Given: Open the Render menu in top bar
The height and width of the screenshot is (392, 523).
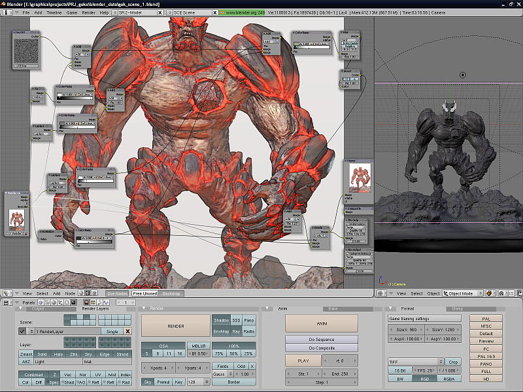Looking at the screenshot, I should point(88,12).
